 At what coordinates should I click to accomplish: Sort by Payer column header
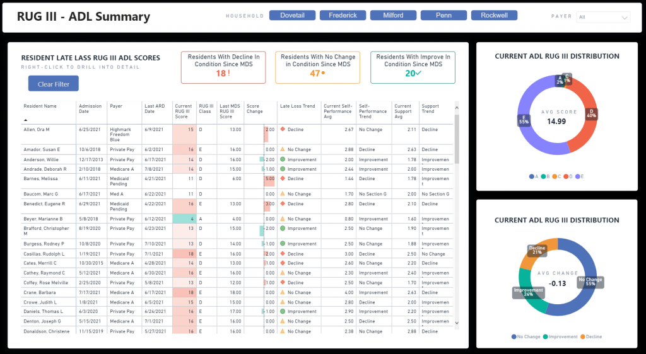116,106
